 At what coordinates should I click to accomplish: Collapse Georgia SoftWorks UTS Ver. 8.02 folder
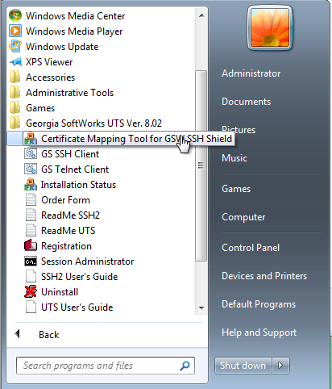(85, 123)
